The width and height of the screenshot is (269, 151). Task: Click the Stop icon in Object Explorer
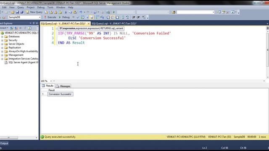coord(21,28)
